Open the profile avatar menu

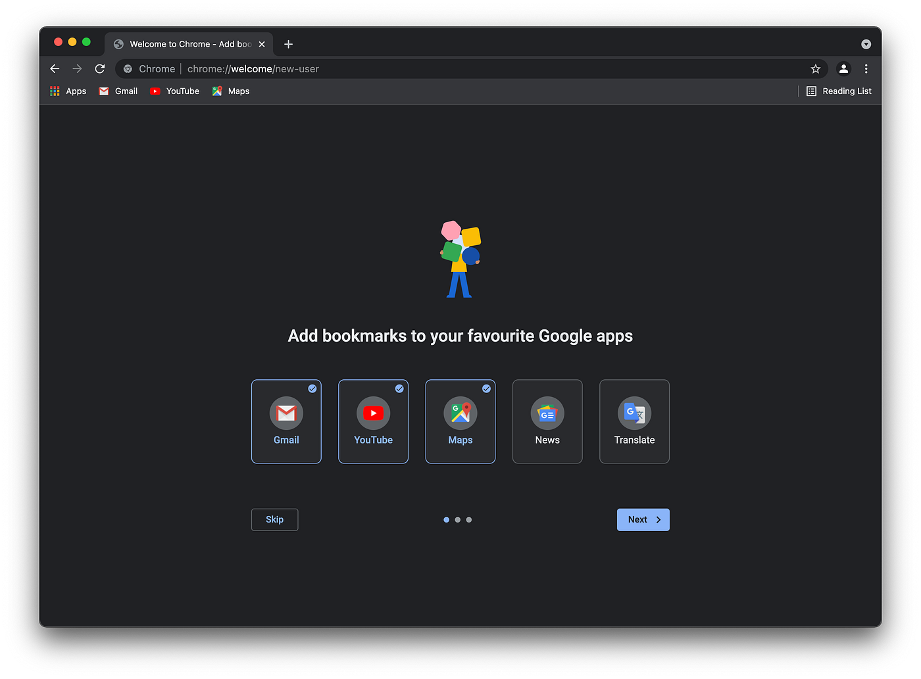coord(843,68)
